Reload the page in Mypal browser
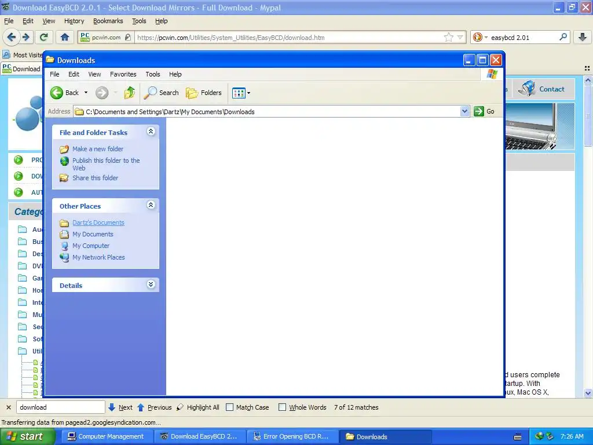593x445 pixels. pyautogui.click(x=44, y=37)
